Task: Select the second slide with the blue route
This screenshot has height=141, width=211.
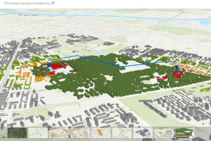Action: pos(38,133)
